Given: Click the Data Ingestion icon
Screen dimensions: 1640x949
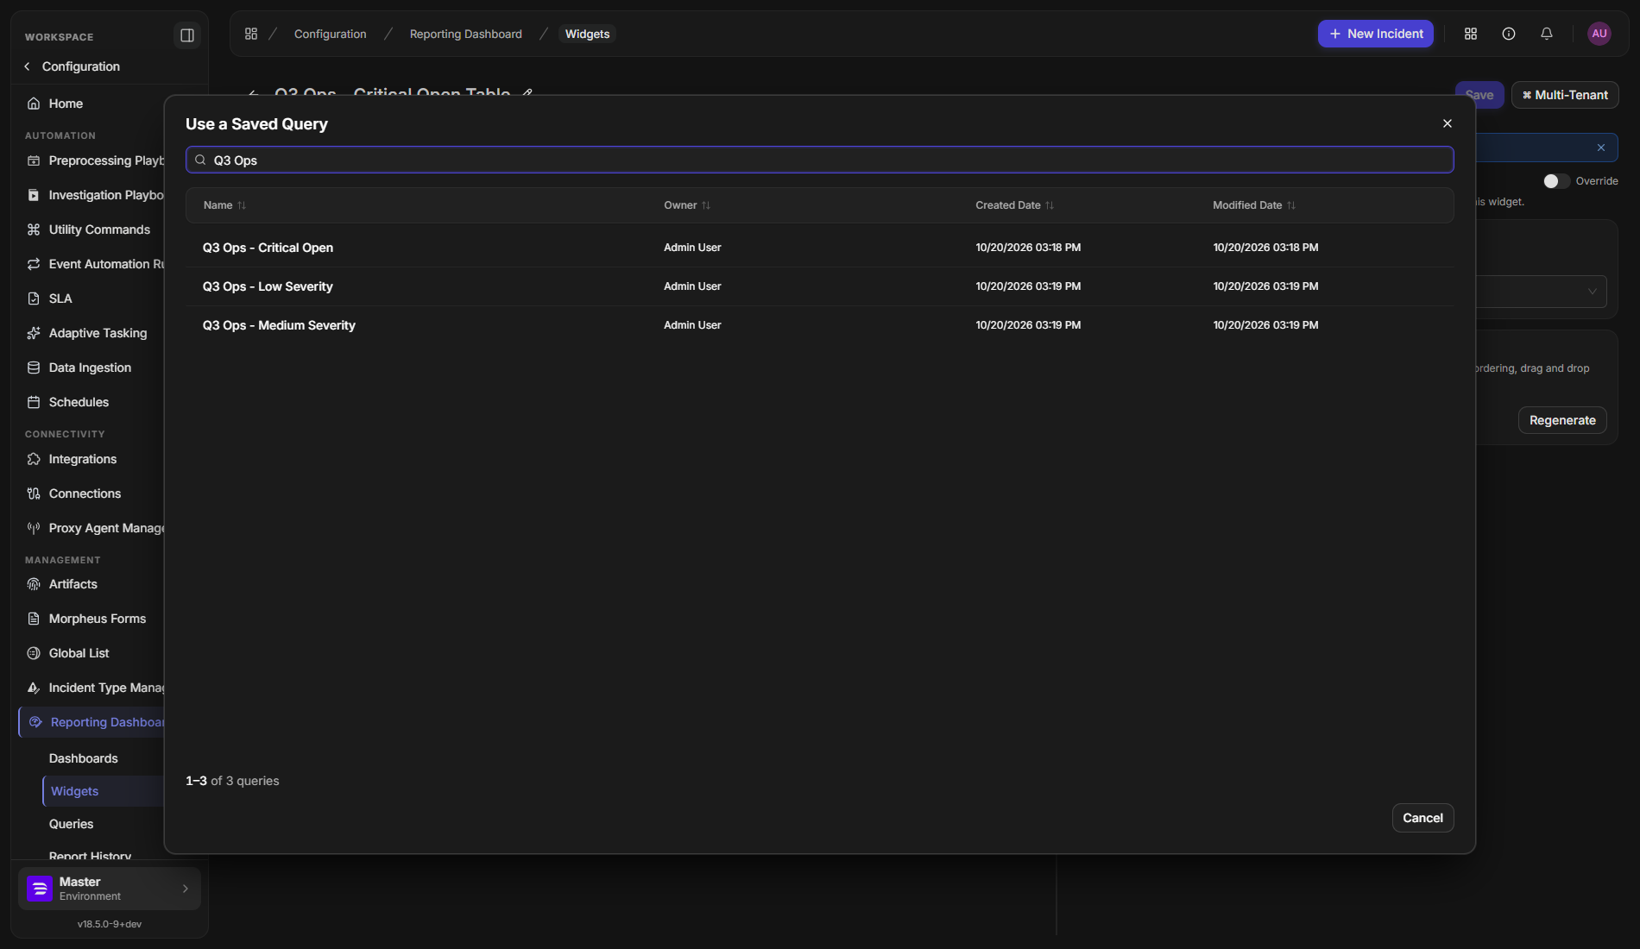Looking at the screenshot, I should point(34,368).
